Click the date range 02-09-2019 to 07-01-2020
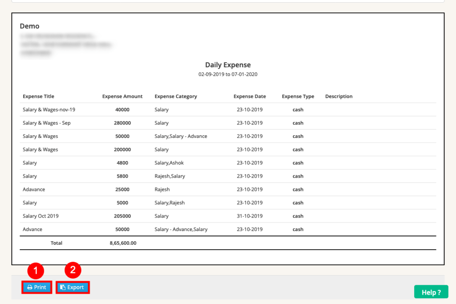The width and height of the screenshot is (456, 304). click(228, 74)
